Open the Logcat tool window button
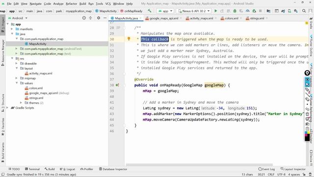The image size is (314, 177). point(68,169)
